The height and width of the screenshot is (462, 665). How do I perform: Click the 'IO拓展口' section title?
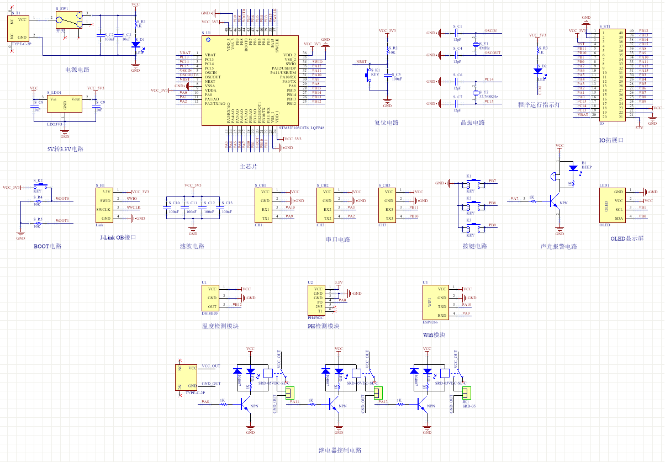[x=611, y=140]
